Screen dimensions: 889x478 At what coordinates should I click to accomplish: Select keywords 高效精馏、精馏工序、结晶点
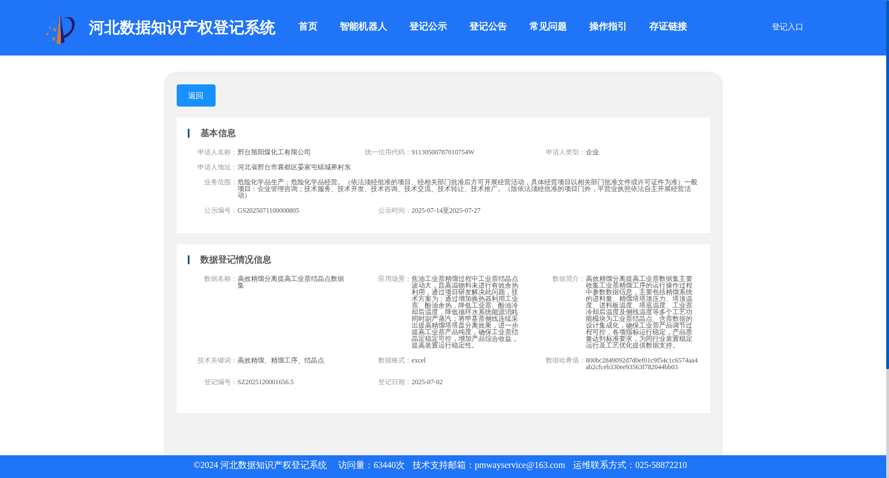[x=281, y=360]
